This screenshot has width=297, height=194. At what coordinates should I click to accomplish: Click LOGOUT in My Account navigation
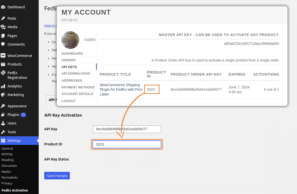(69, 101)
